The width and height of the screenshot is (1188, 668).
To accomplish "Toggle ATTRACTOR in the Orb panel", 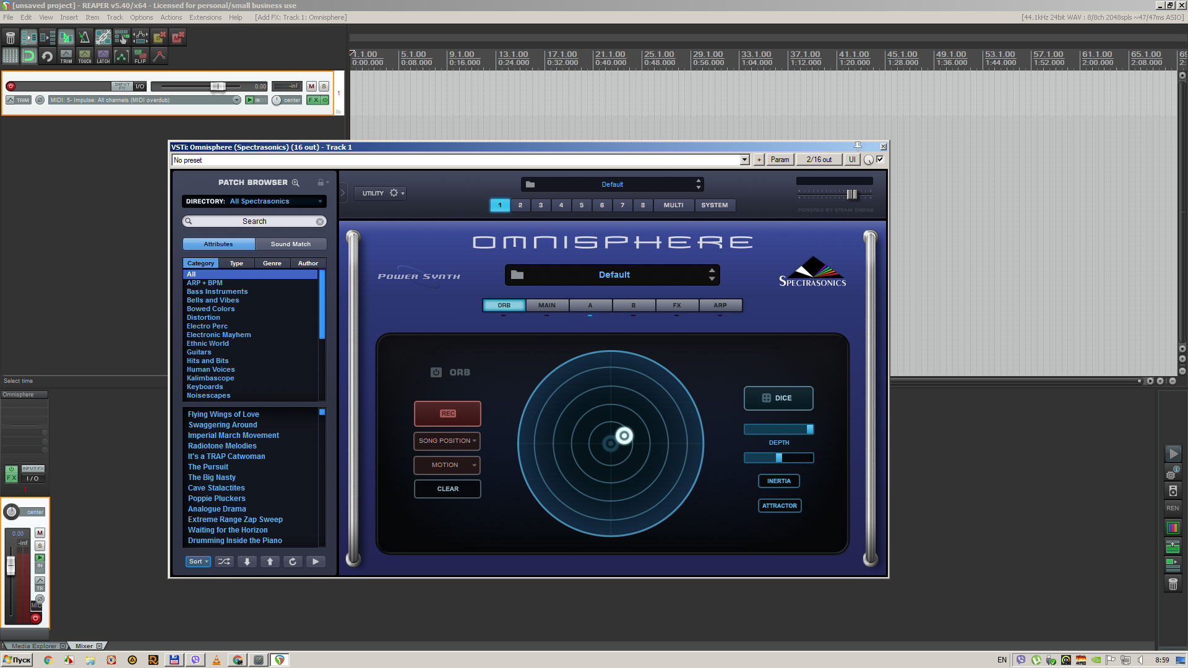I will click(x=780, y=506).
